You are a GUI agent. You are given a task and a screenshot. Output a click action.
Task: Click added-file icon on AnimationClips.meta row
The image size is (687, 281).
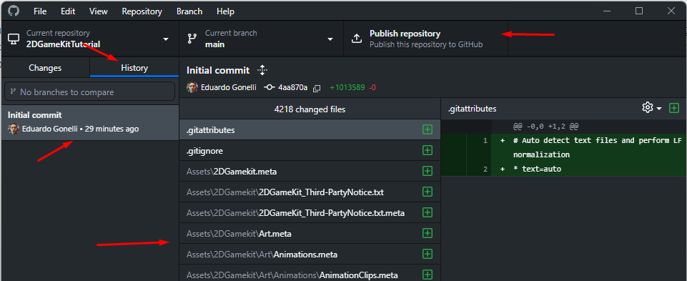pyautogui.click(x=427, y=275)
